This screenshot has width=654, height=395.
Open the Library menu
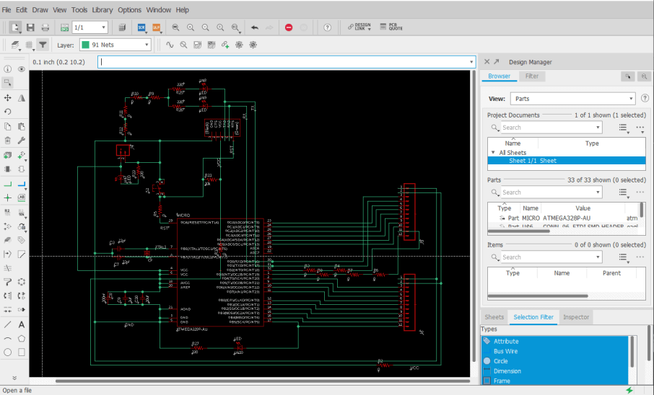(x=102, y=10)
